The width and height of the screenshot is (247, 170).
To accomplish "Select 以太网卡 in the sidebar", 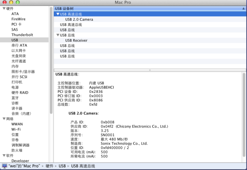I will coord(18,51).
